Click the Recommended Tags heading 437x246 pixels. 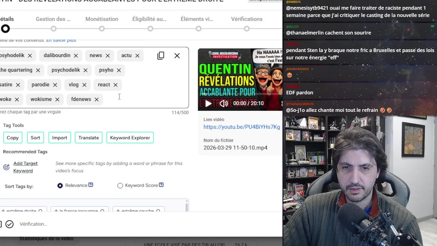[x=25, y=152]
